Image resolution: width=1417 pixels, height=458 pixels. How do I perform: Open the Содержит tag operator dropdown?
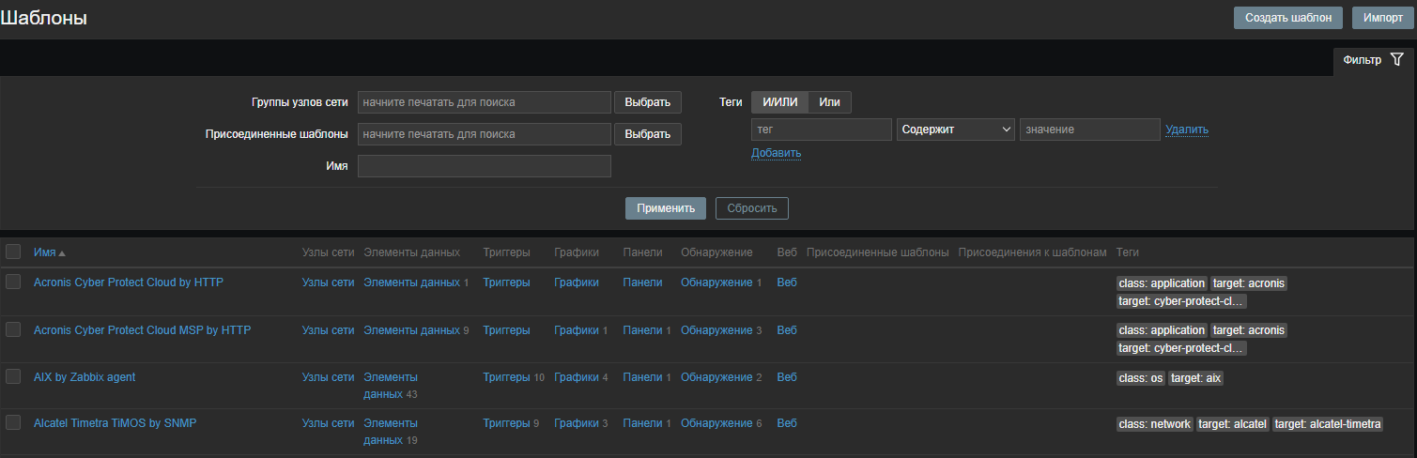[956, 130]
